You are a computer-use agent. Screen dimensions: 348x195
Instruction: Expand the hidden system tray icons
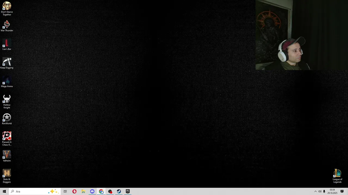coord(315,191)
